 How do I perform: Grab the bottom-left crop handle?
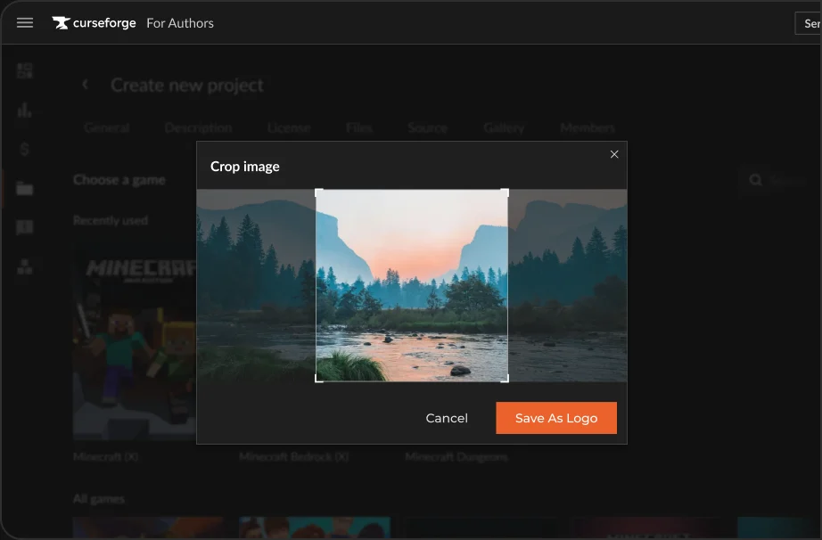319,379
